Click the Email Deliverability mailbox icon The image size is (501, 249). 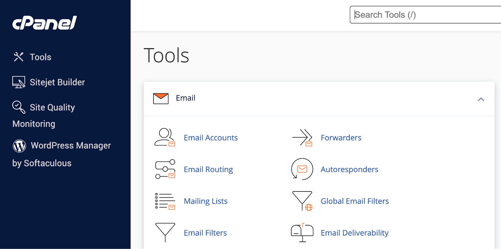302,233
